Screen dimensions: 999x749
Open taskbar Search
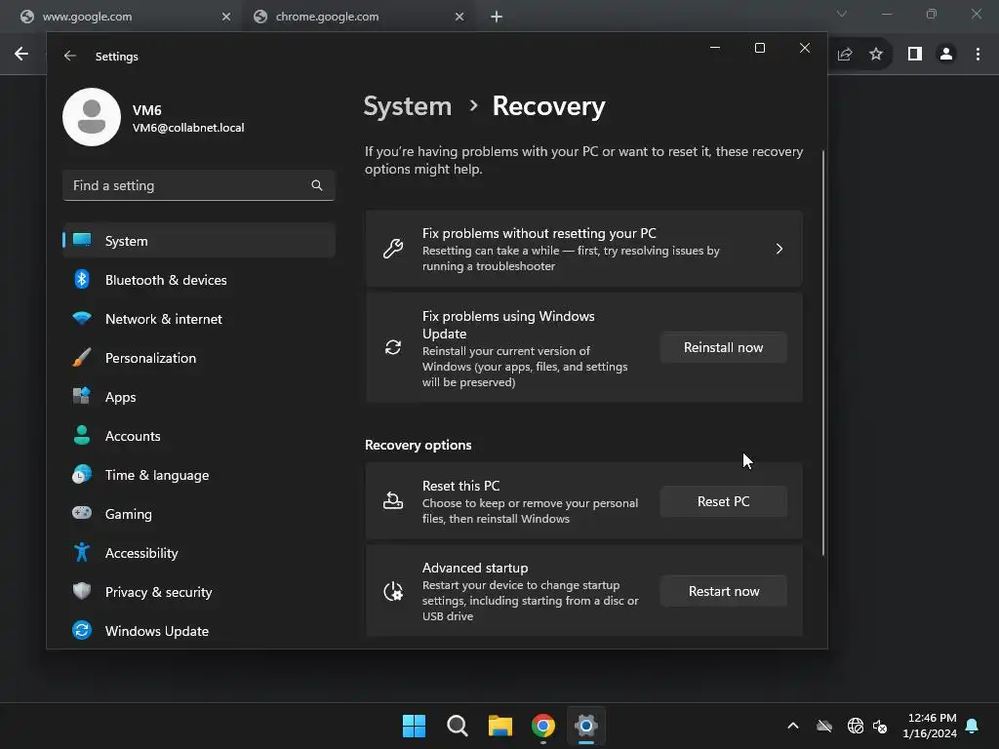tap(457, 726)
